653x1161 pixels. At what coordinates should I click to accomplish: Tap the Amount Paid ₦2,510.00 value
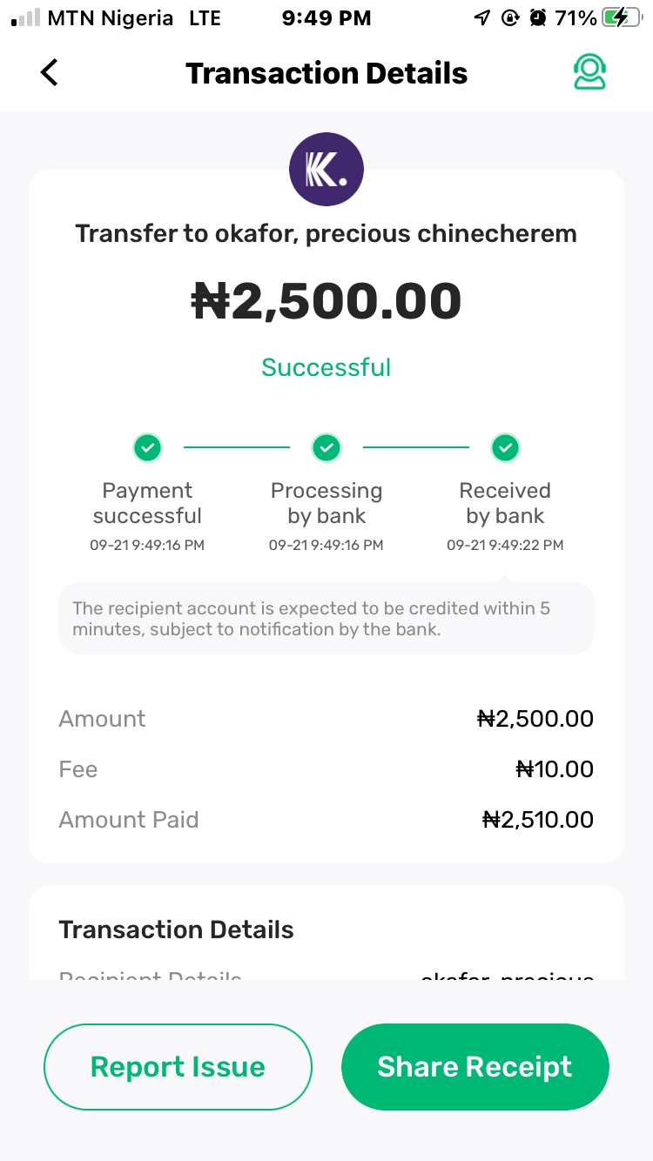click(537, 820)
